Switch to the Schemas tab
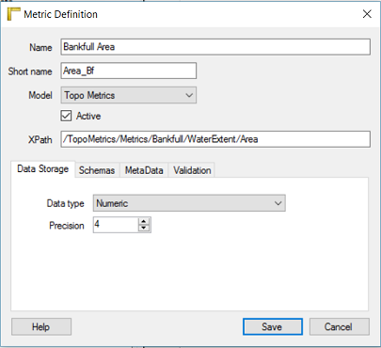The width and height of the screenshot is (381, 348). 97,170
